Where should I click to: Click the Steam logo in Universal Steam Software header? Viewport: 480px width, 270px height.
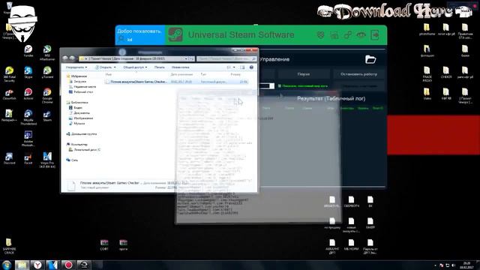pyautogui.click(x=175, y=34)
